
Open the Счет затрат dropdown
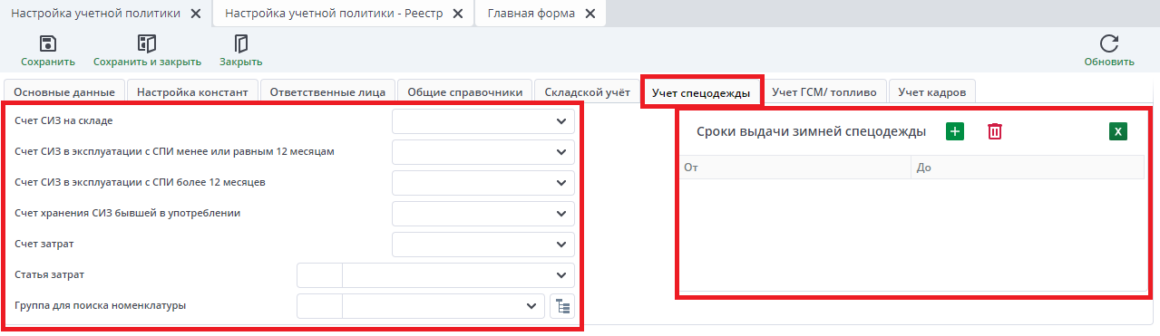tap(560, 245)
